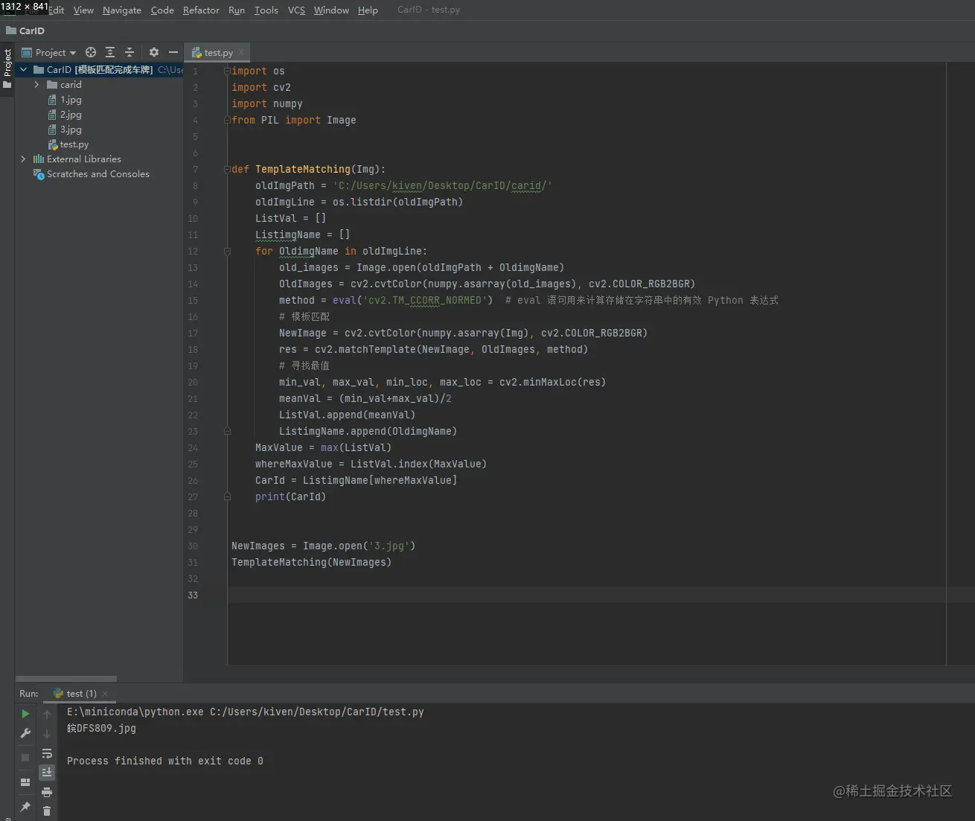
Task: Fold the for loop at line 12
Action: click(227, 252)
